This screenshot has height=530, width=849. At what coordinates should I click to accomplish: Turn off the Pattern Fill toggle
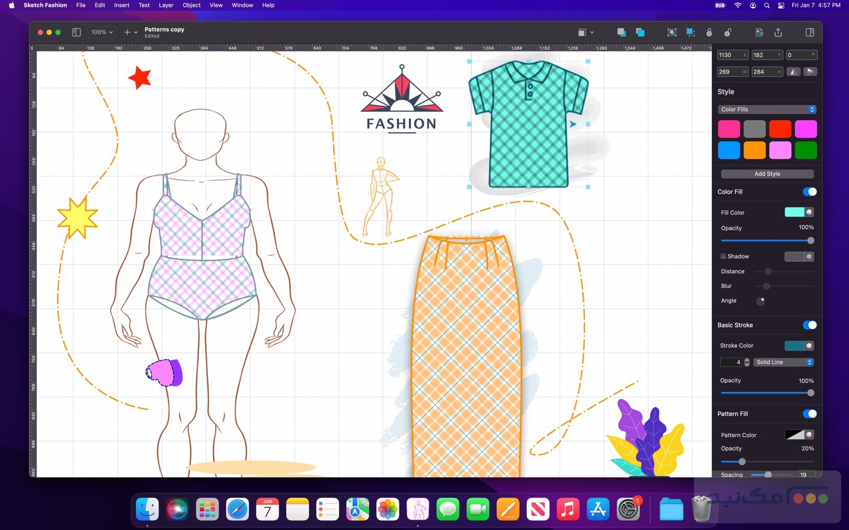click(809, 414)
